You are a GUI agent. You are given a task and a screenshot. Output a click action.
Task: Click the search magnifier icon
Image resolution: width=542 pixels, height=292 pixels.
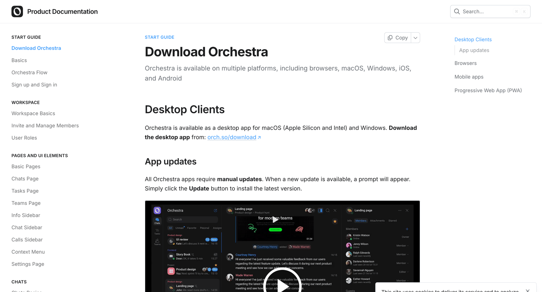click(x=457, y=11)
